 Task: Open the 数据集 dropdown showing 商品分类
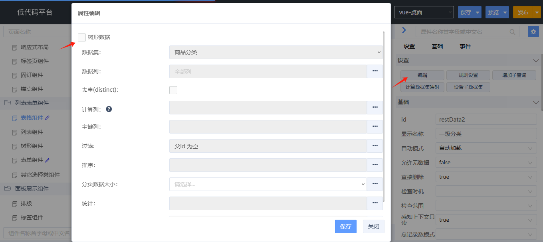point(276,52)
